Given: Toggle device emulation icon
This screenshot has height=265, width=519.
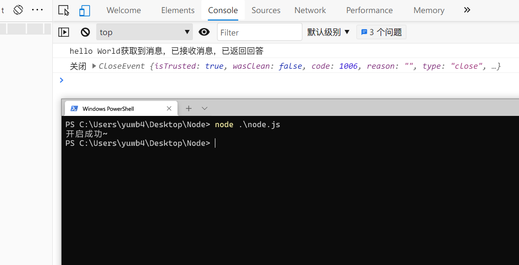Looking at the screenshot, I should [x=85, y=10].
